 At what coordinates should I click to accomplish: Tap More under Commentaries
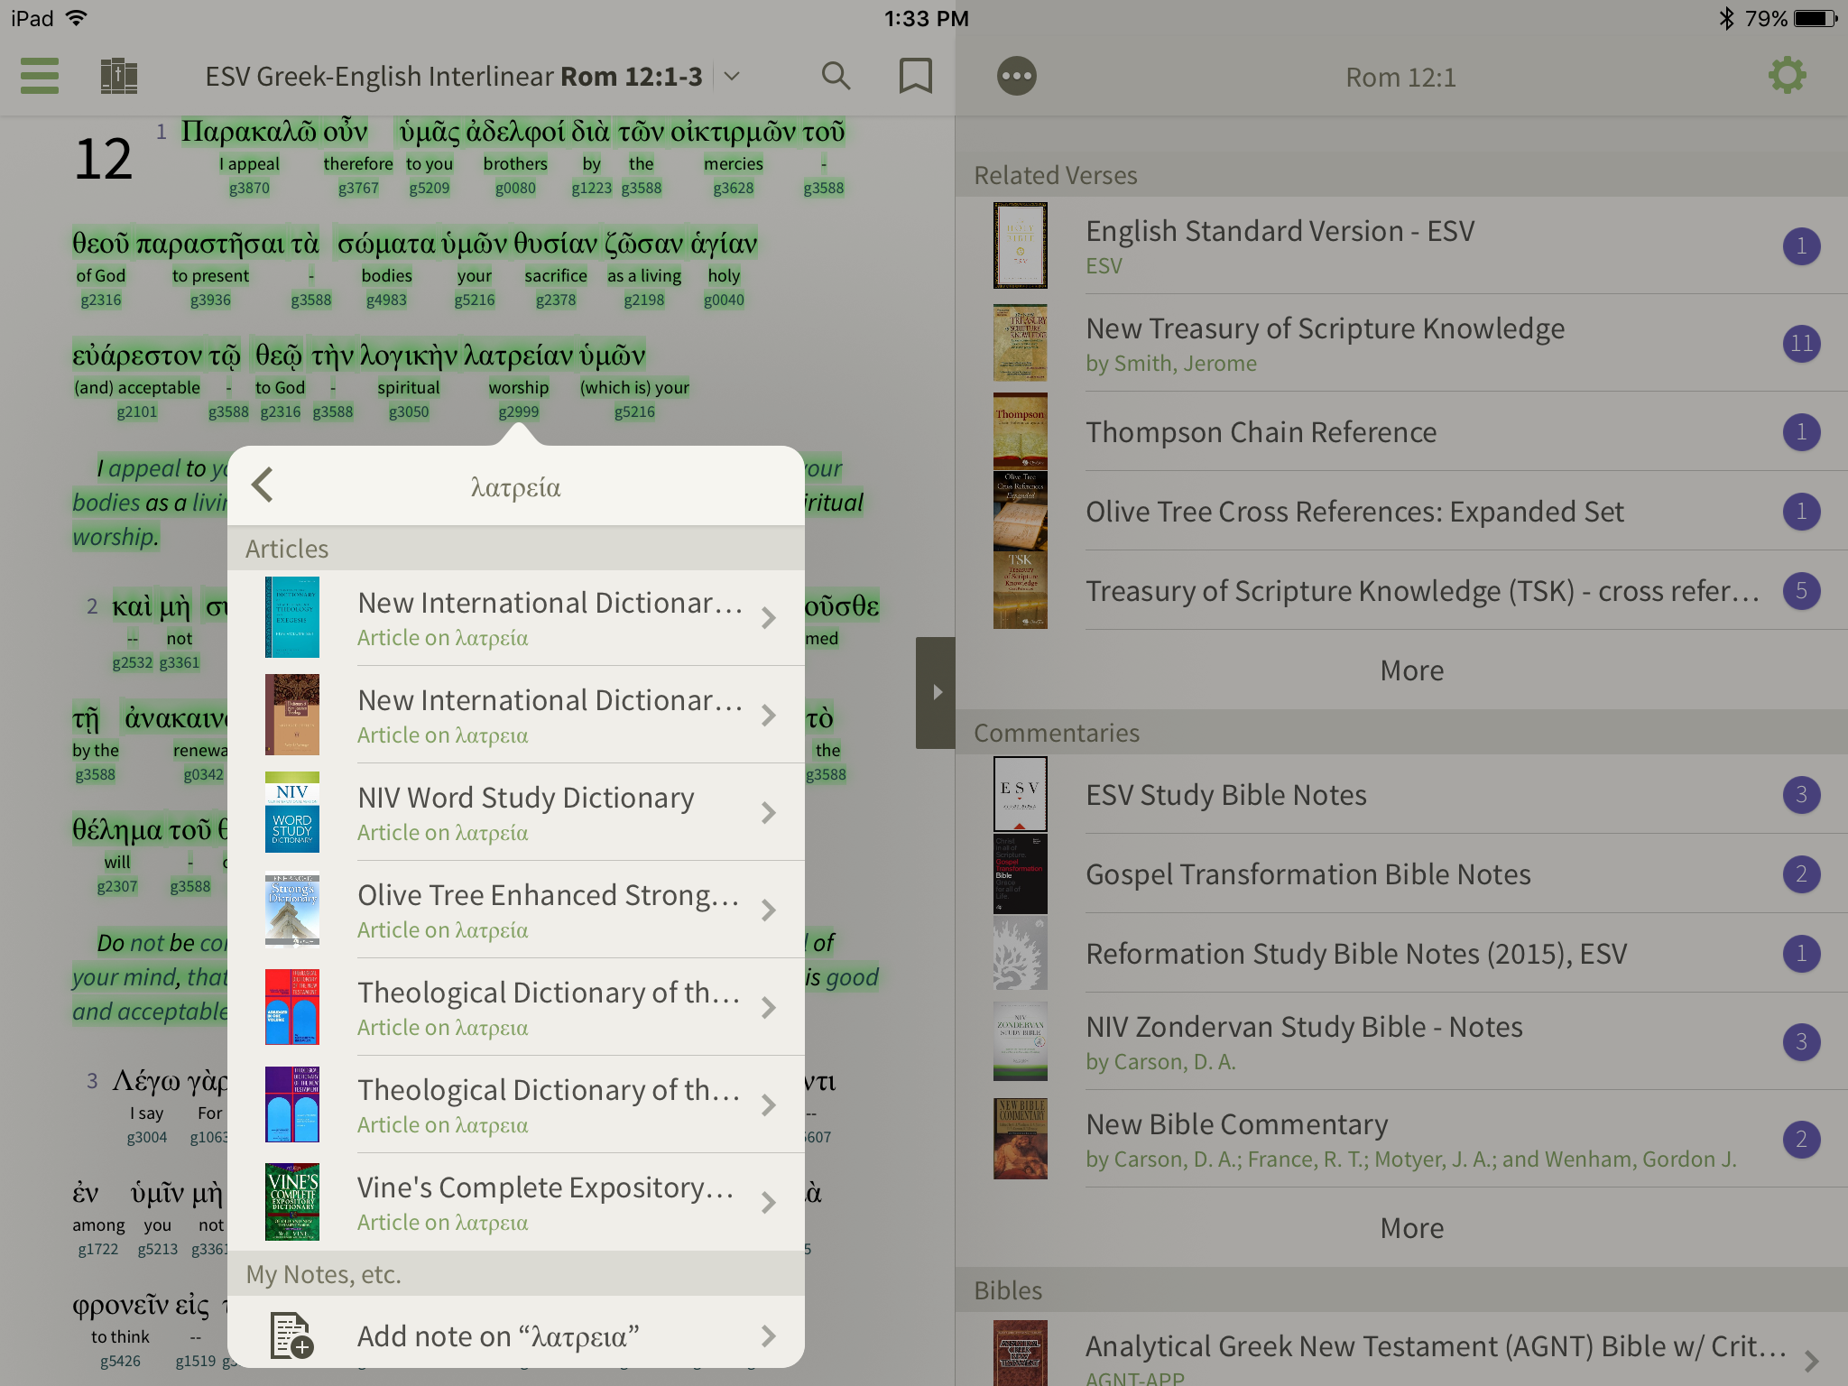(x=1412, y=1228)
